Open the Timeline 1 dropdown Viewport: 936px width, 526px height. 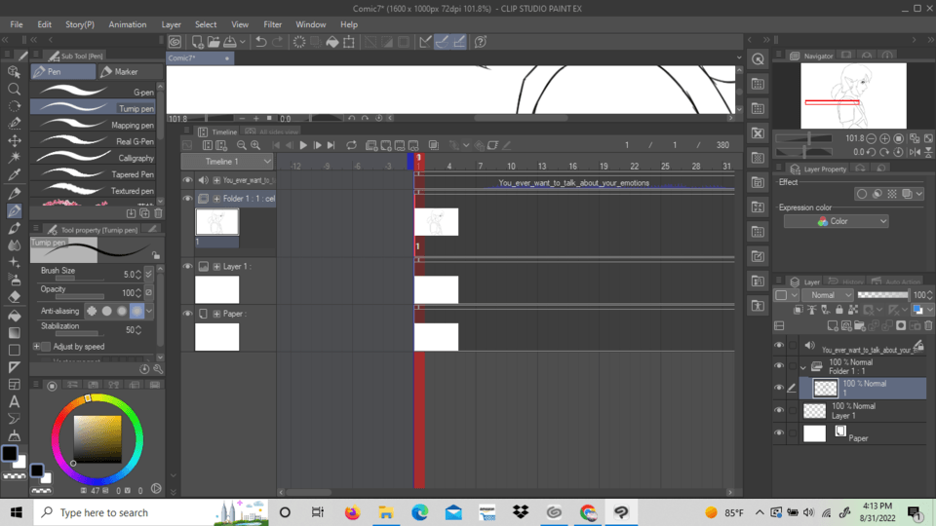227,162
